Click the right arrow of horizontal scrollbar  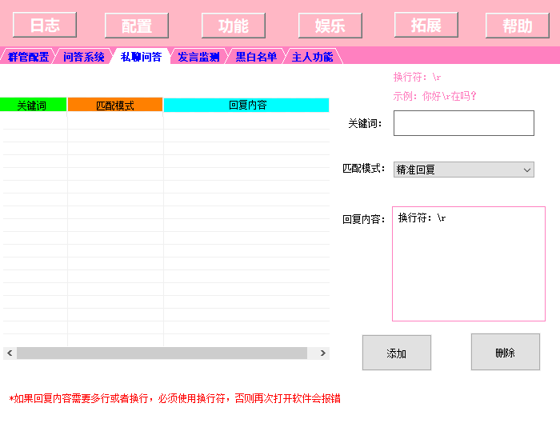click(323, 353)
